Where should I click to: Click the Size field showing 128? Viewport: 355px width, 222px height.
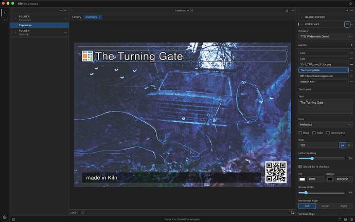(318, 145)
